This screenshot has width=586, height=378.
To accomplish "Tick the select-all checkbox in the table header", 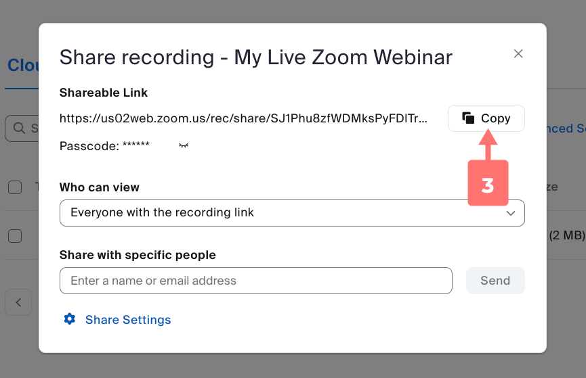I will (x=15, y=187).
